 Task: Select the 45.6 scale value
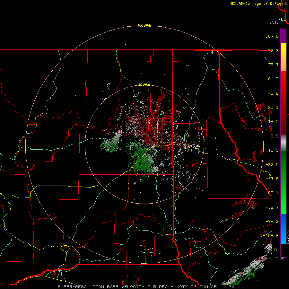[273, 93]
